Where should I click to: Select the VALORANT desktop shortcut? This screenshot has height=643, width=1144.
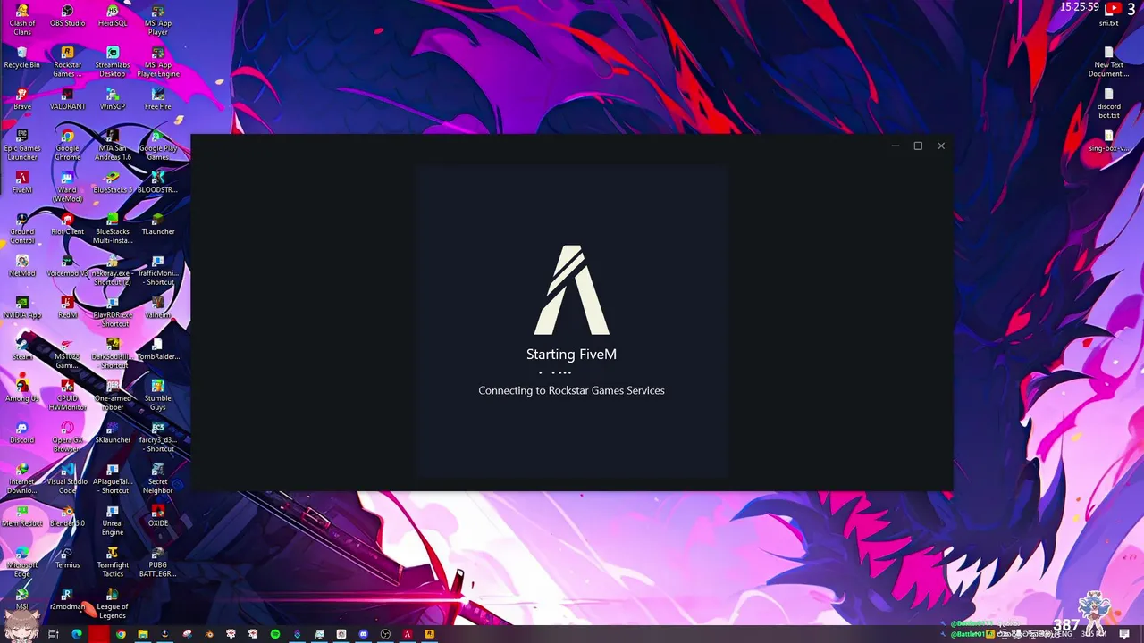coord(67,99)
